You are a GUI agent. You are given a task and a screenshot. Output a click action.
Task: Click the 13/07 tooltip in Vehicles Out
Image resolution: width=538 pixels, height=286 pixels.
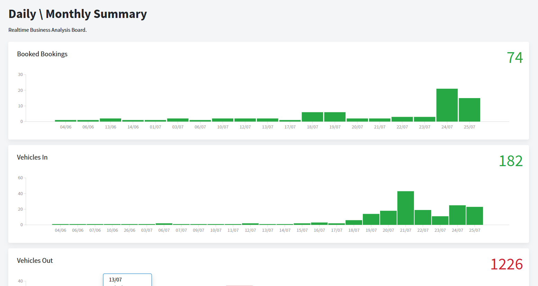127,280
